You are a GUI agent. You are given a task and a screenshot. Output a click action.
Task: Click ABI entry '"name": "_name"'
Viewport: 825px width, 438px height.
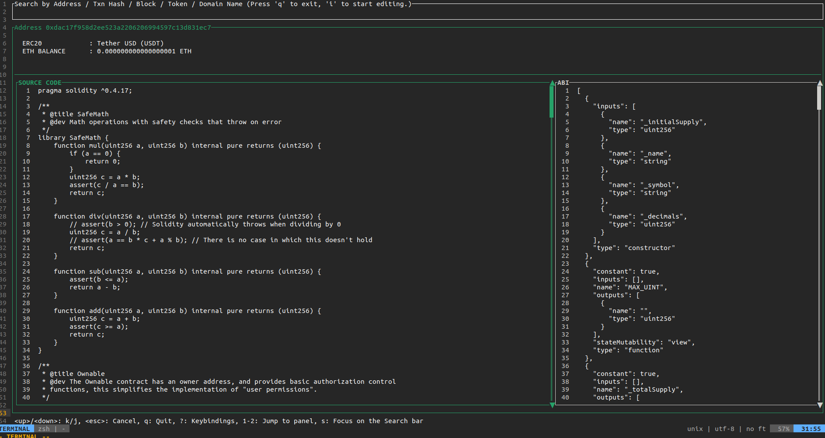640,153
